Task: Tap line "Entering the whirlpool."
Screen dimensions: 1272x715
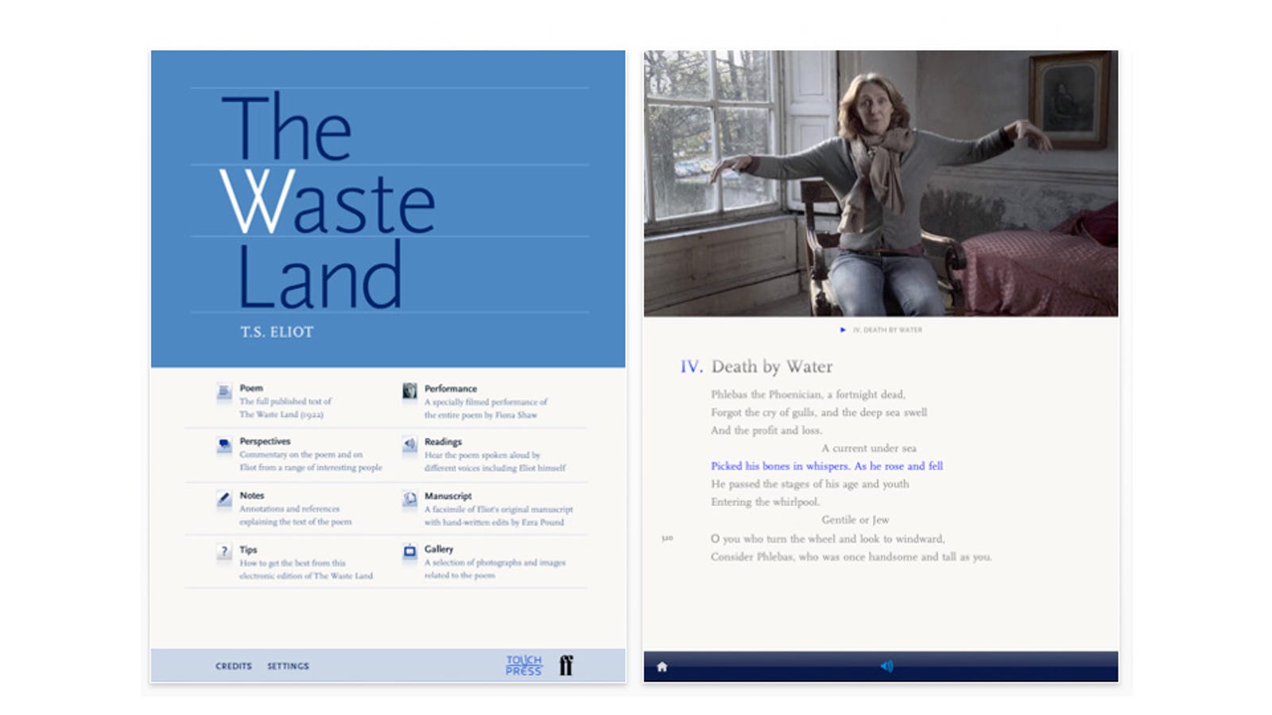Action: pyautogui.click(x=765, y=502)
